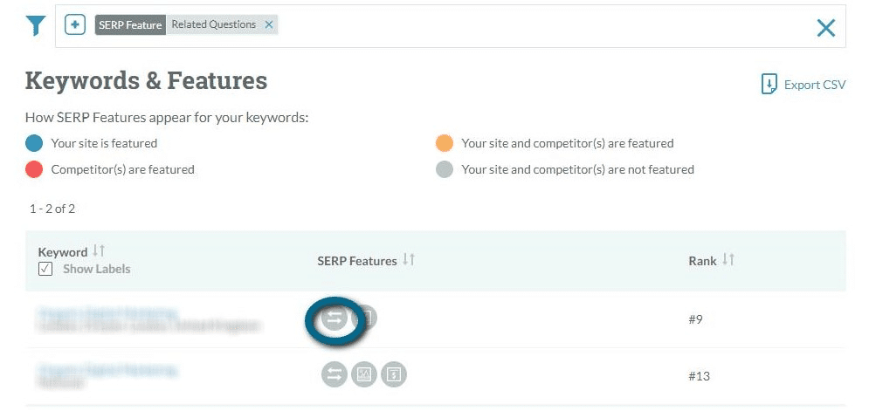This screenshot has width=869, height=411.
Task: Click empty area of the filter bar field
Action: click(x=541, y=26)
